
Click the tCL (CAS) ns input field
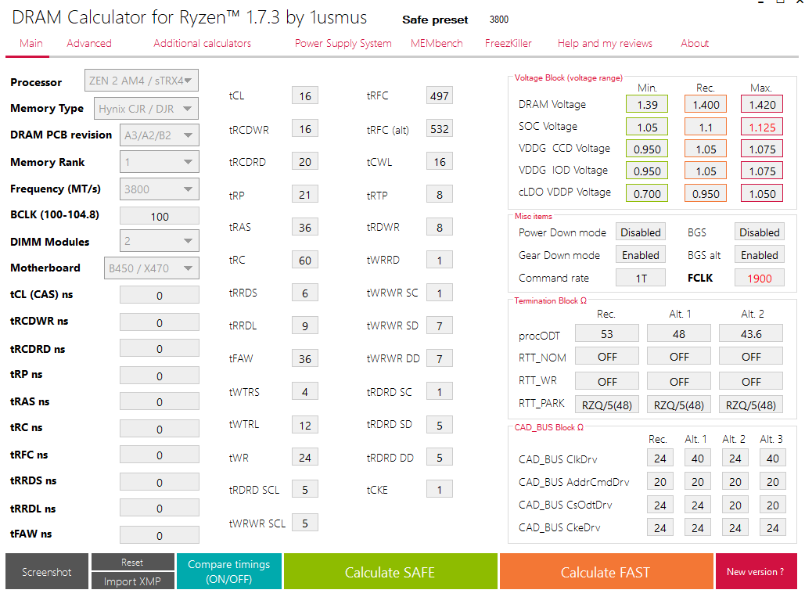coord(159,295)
